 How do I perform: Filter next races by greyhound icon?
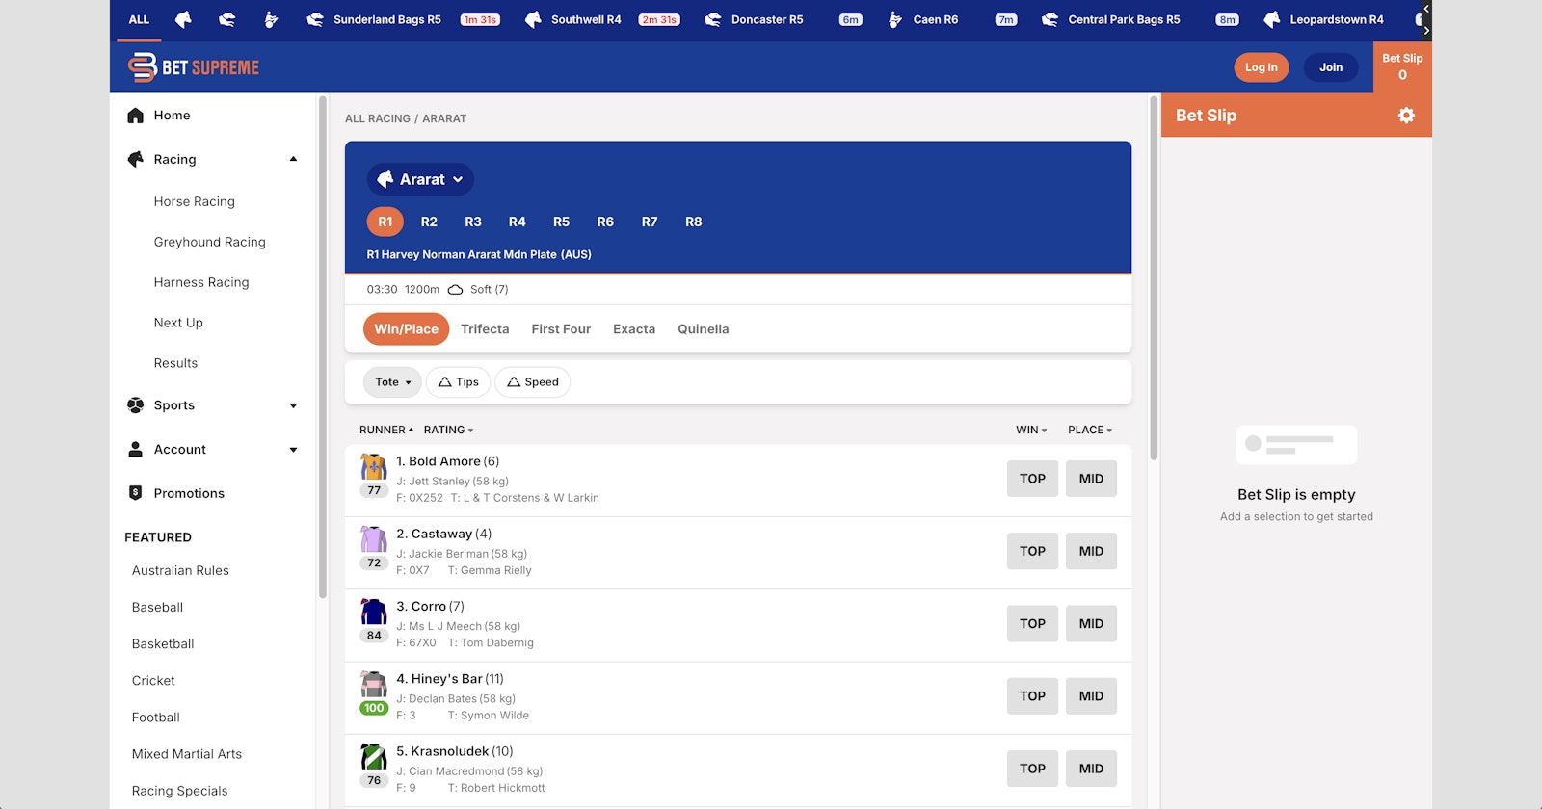[x=227, y=19]
